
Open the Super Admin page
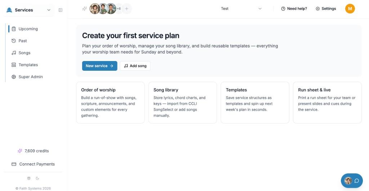(x=31, y=76)
